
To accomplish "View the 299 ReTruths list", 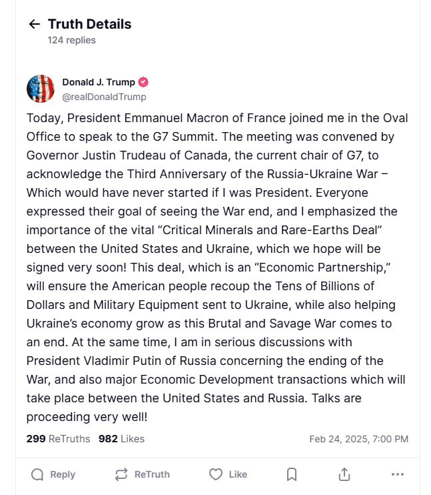I will click(58, 439).
